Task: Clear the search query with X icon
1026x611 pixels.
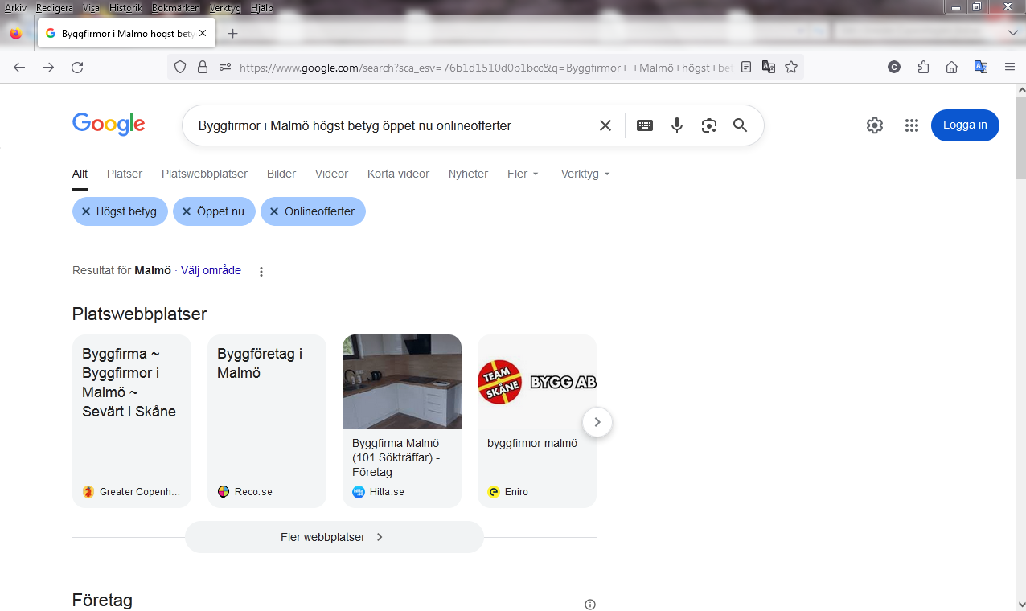Action: pyautogui.click(x=605, y=125)
